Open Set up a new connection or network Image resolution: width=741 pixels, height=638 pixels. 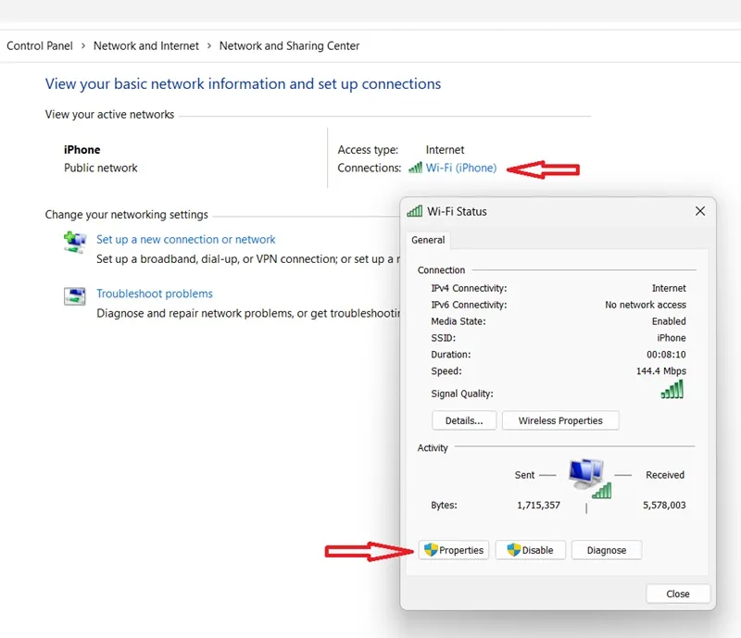pos(186,240)
